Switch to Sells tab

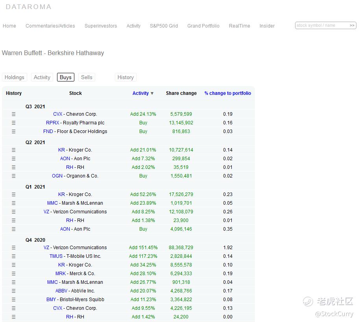click(87, 78)
